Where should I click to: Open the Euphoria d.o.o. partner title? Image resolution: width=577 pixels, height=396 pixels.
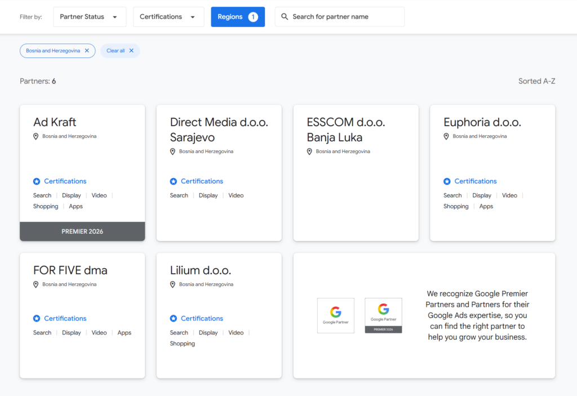[482, 122]
